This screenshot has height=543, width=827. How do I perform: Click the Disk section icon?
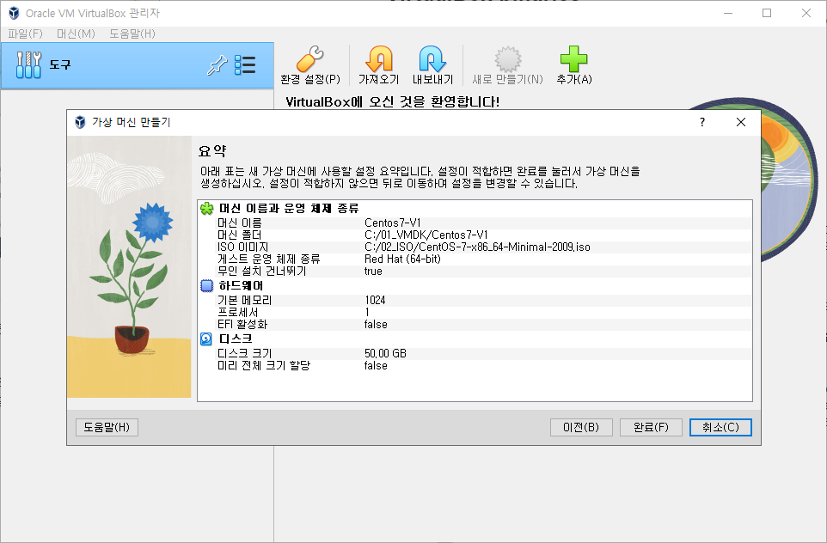pos(206,339)
